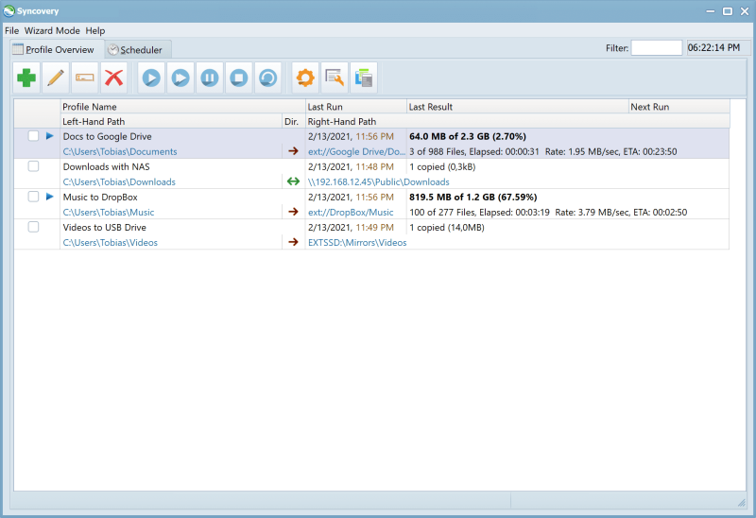Click the 11:49 PM last run time
Screen dimensions: 756x518
coord(374,228)
